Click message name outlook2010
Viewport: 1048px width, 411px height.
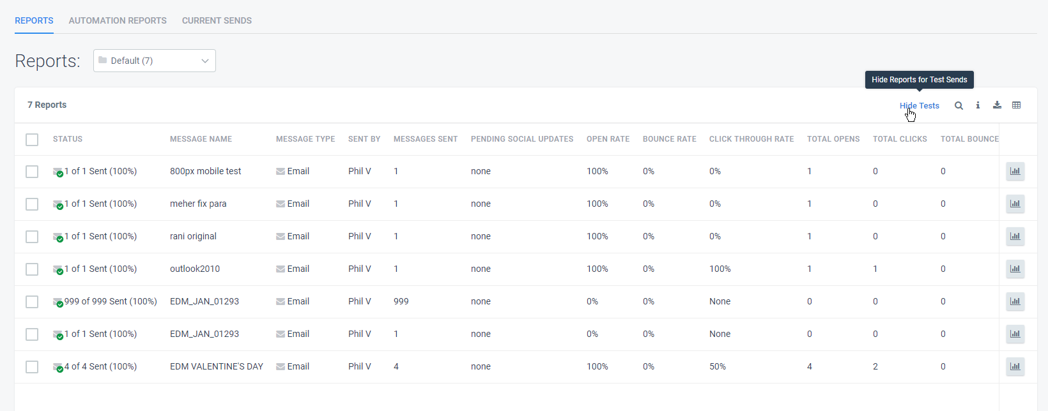195,269
